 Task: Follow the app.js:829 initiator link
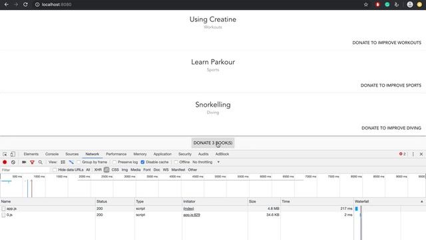192,215
